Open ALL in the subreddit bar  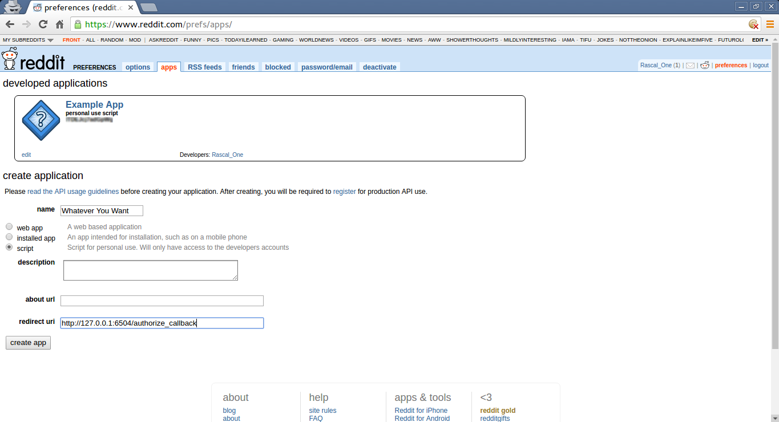pyautogui.click(x=90, y=40)
